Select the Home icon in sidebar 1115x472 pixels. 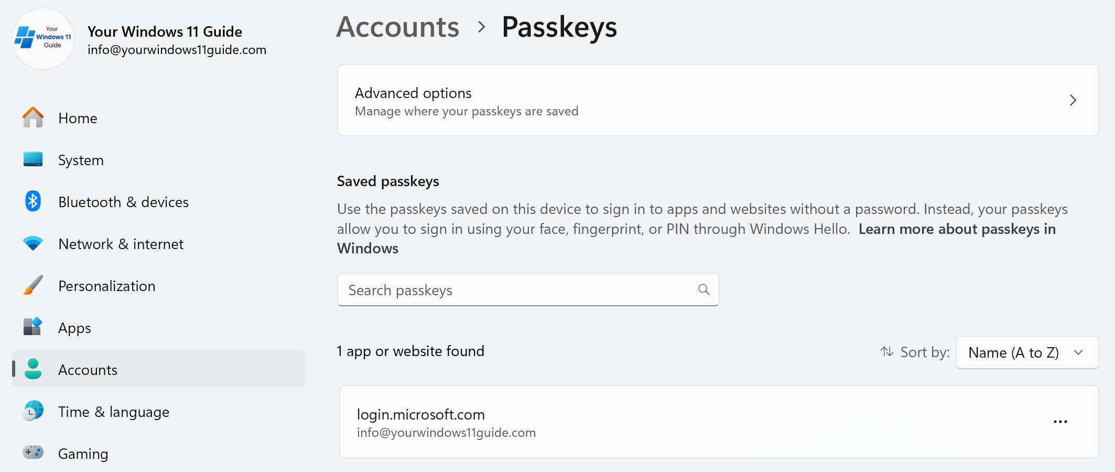(x=34, y=117)
